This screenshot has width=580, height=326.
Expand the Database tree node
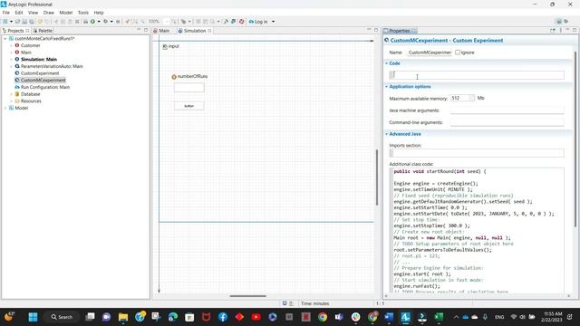pos(11,94)
